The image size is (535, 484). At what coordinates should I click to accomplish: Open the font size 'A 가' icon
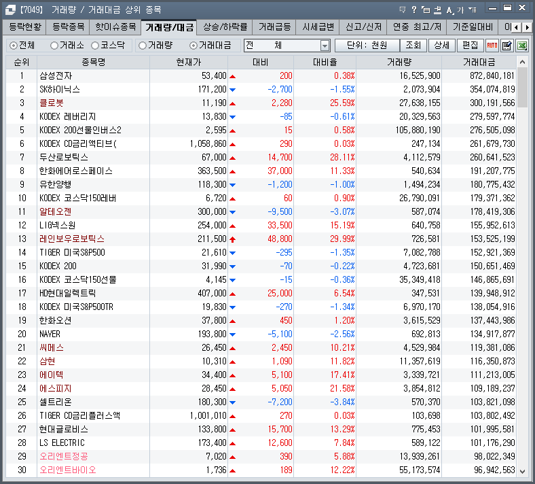click(455, 10)
